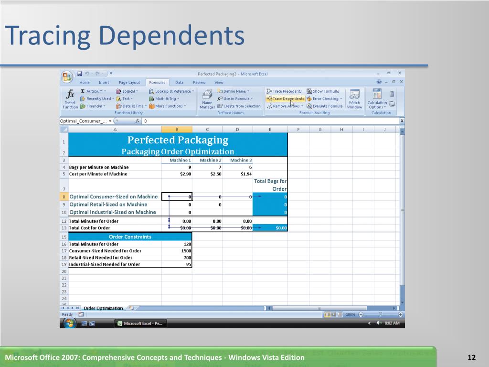Go to next sheet navigation arrow
This screenshot has height=367, width=489.
click(x=73, y=308)
